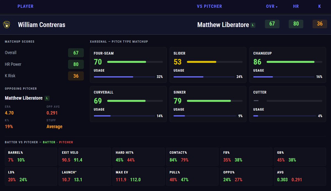Click the Changeup usage bar 16%
The width and height of the screenshot is (331, 191).
(x=284, y=77)
